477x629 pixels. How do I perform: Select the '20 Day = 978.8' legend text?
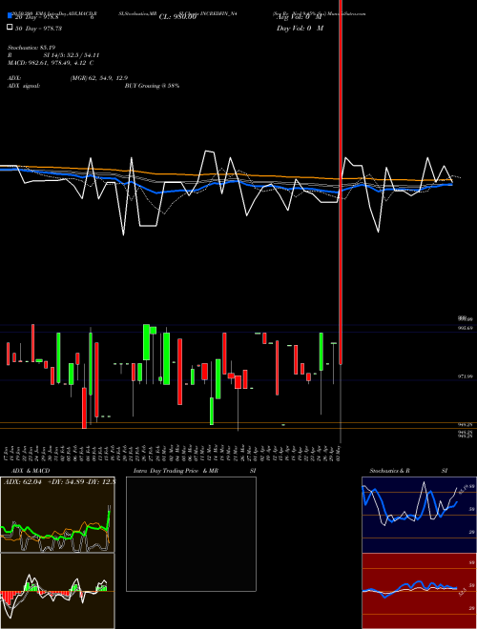(x=37, y=17)
